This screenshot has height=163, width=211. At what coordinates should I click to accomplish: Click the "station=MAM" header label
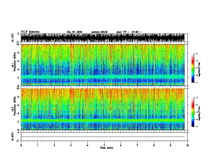point(100,32)
